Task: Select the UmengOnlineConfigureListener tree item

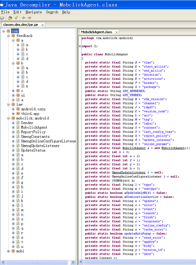Action: [48, 141]
